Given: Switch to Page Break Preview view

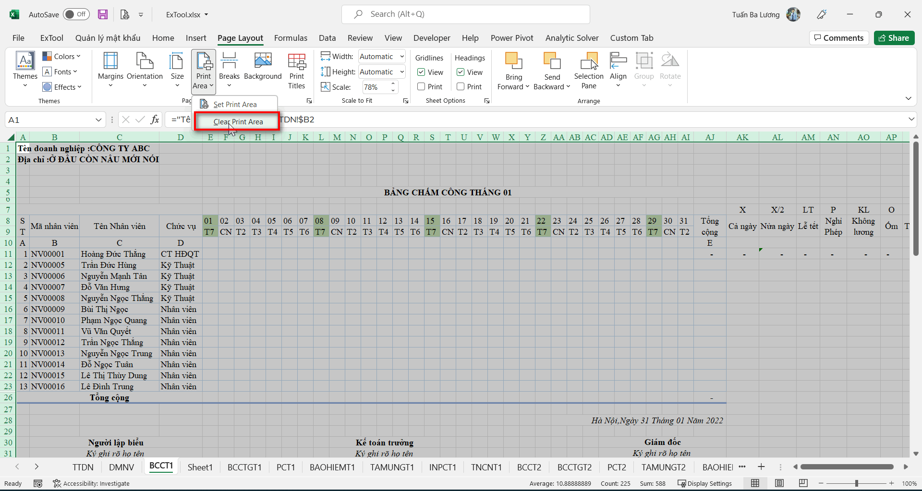Looking at the screenshot, I should coord(803,483).
